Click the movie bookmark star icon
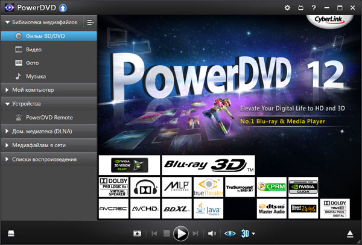 click(138, 234)
